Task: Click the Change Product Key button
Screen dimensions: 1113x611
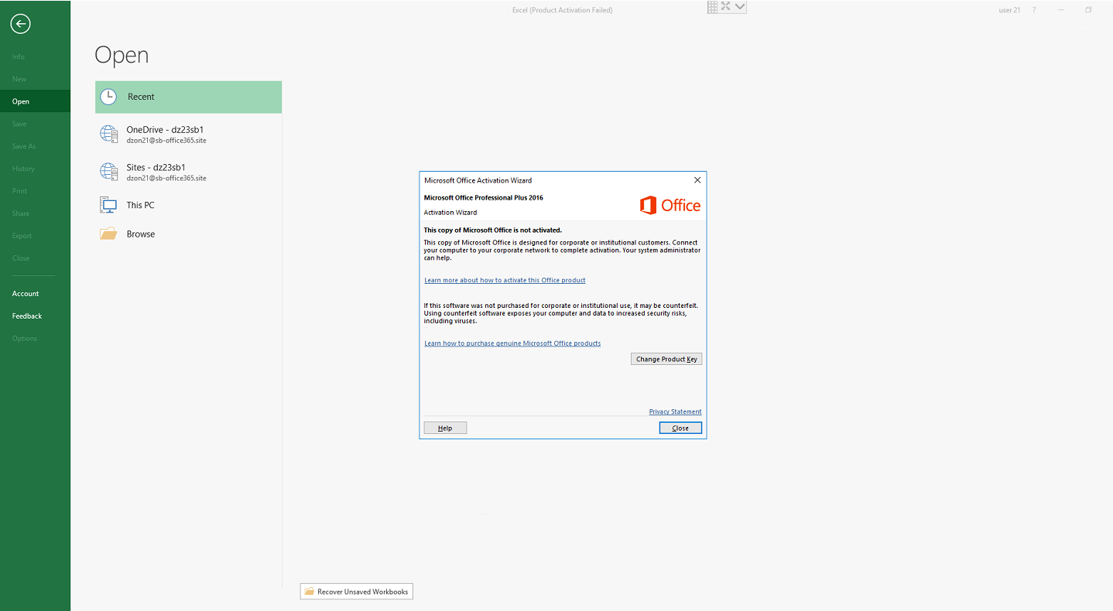Action: point(666,359)
